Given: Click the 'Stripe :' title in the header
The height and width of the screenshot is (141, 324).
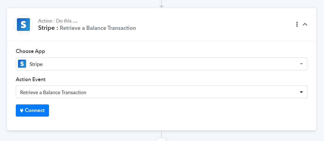Looking at the screenshot, I should point(48,28).
